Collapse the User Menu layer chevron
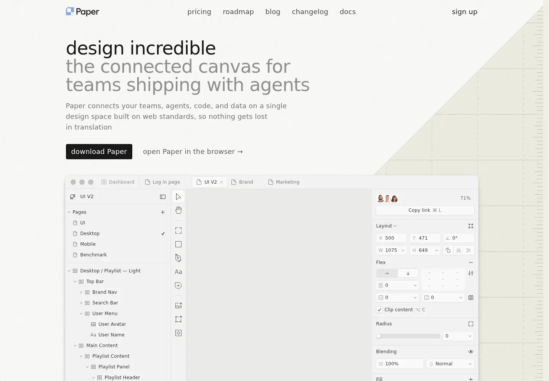The height and width of the screenshot is (381, 549). [x=81, y=314]
